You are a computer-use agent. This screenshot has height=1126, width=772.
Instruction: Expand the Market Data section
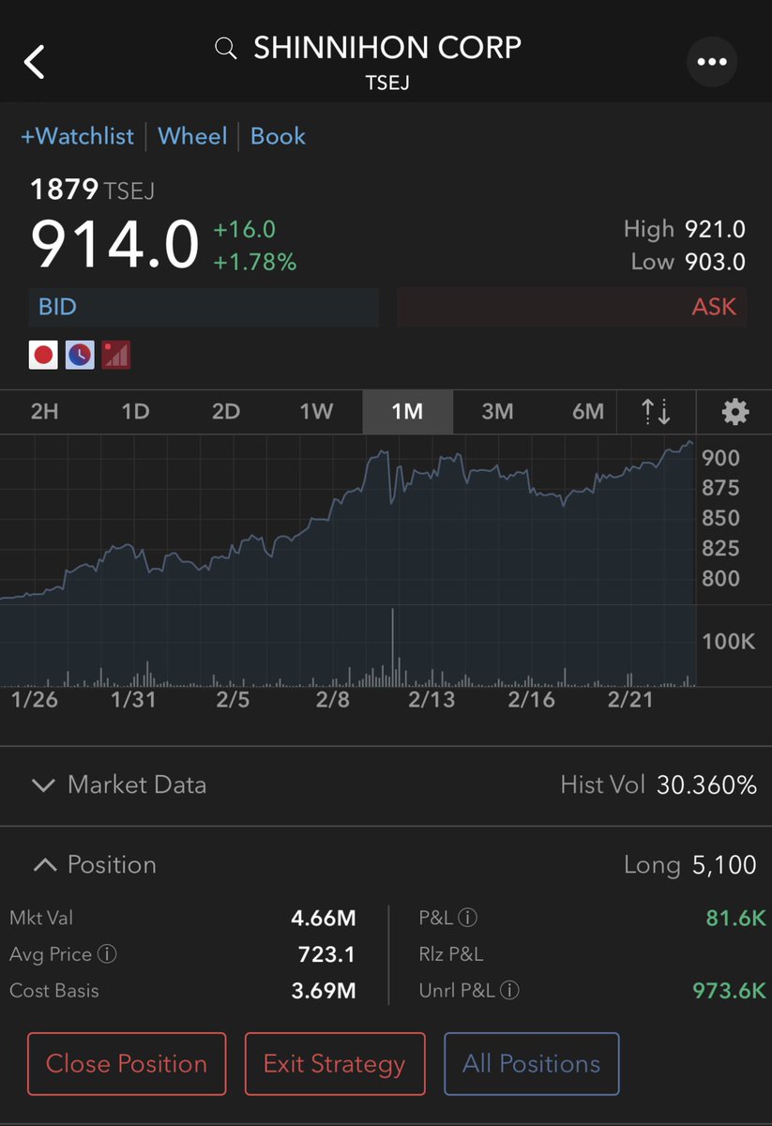point(119,785)
